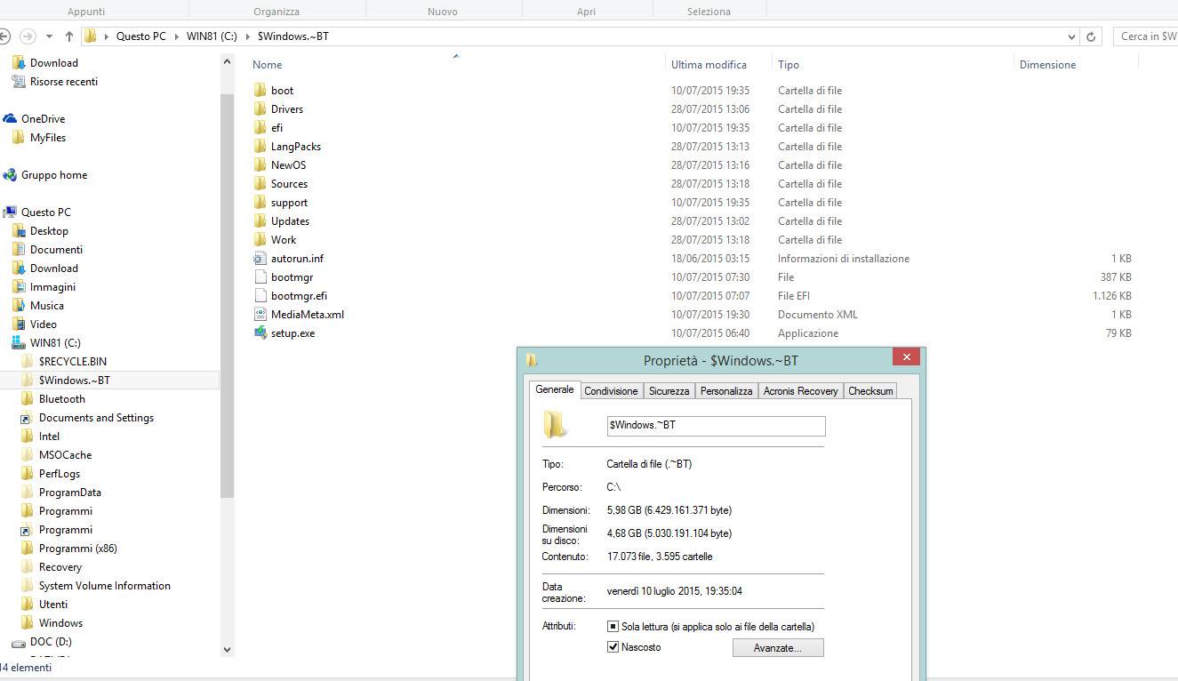Click the setup.exe application icon

(260, 333)
